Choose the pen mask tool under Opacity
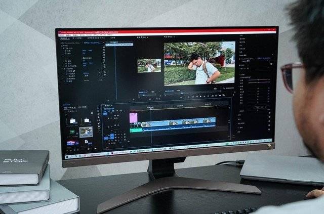This screenshot has height=214, width=324. tap(74, 71)
